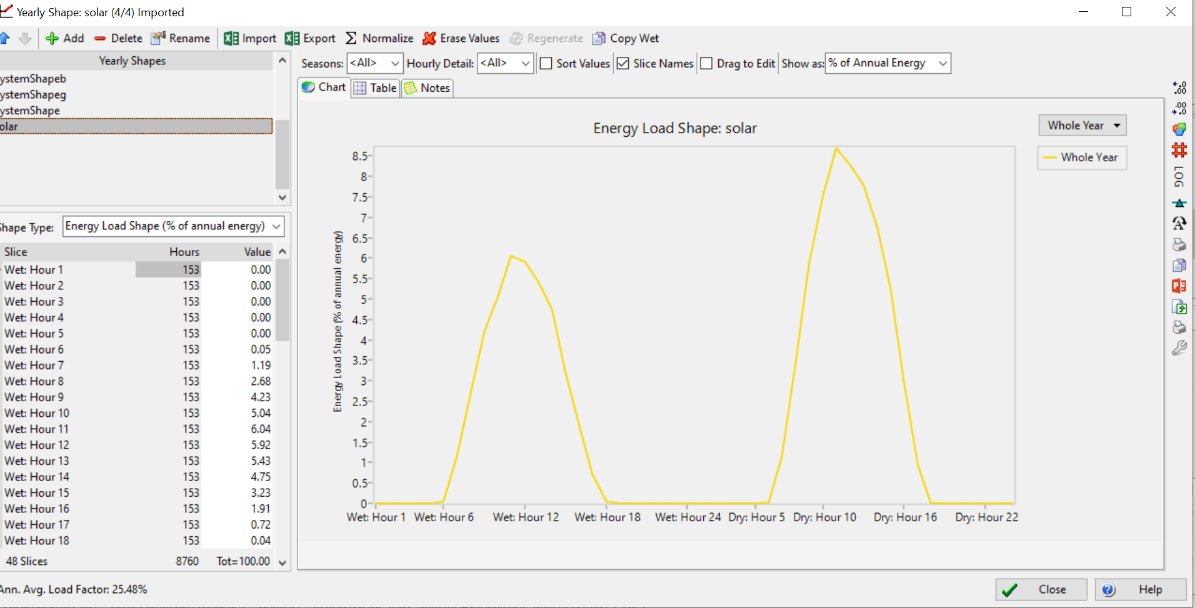The height and width of the screenshot is (608, 1195).
Task: Click the upper printer icon in the side toolbar
Action: click(1179, 244)
